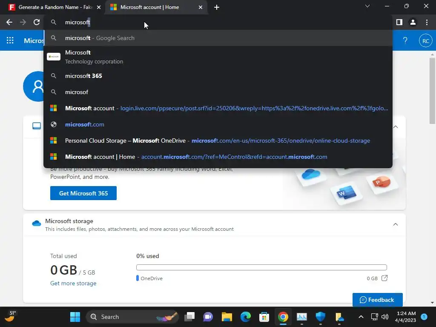436x327 pixels.
Task: Click the '0 GB' OneDrive usage value
Action: click(x=372, y=278)
